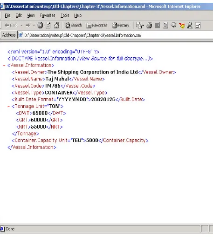
Task: Click the closing '</Vessel.Information>' tag
Action: 32,147
